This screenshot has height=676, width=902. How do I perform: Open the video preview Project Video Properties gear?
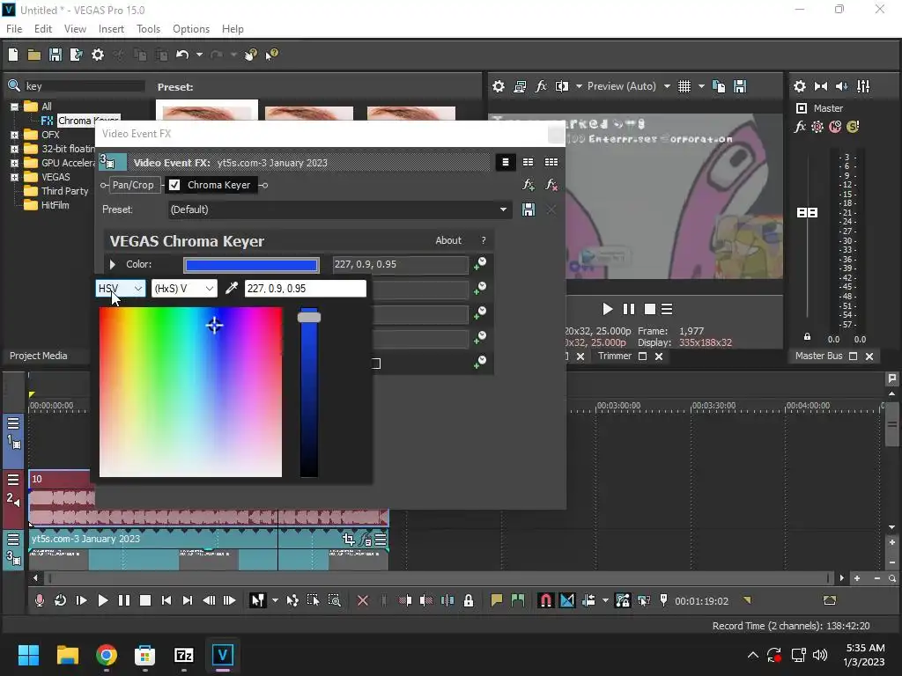(499, 86)
